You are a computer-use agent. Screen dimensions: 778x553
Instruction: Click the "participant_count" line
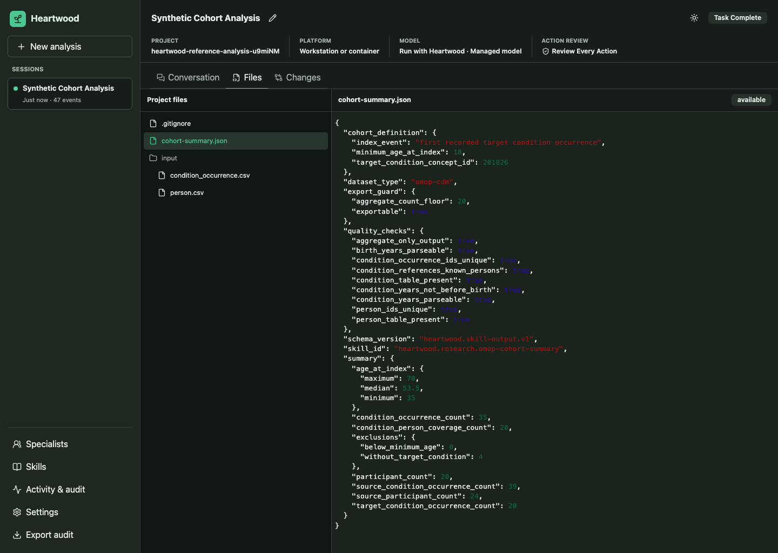click(403, 477)
